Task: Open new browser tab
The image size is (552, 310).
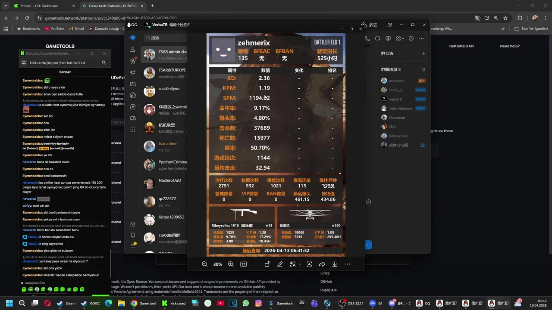Action: (x=152, y=6)
